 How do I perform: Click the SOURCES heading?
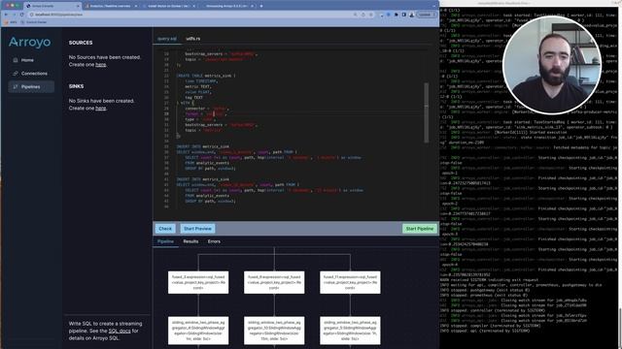click(81, 43)
